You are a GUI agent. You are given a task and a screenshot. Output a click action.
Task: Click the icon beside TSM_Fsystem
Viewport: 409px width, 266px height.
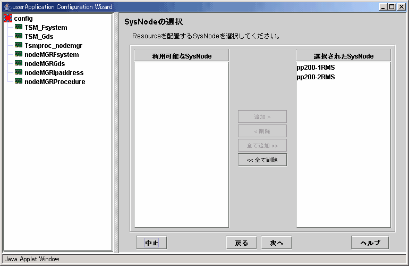pos(19,28)
